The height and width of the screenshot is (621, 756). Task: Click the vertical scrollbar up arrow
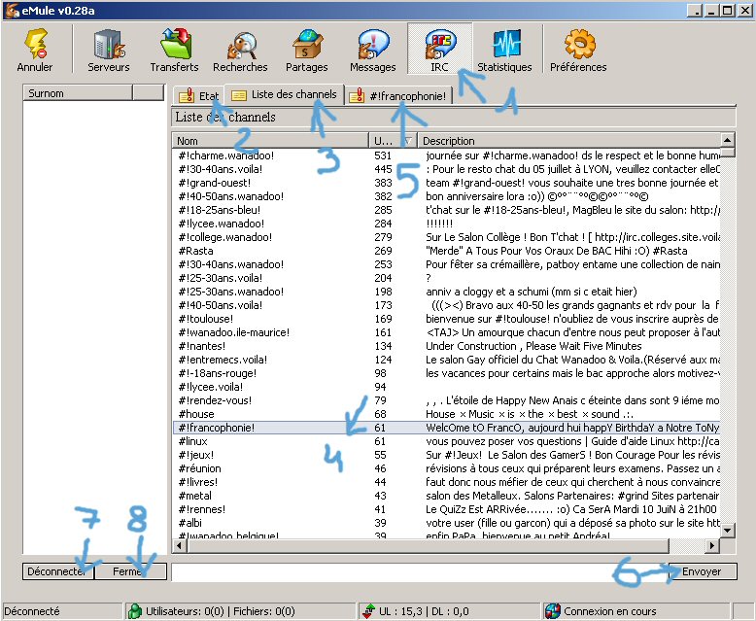coord(727,140)
